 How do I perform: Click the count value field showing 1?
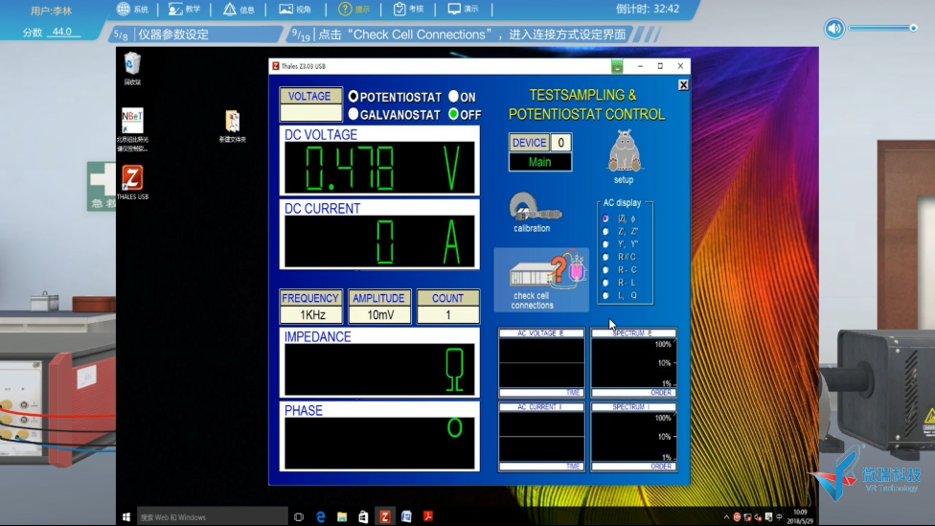click(447, 314)
